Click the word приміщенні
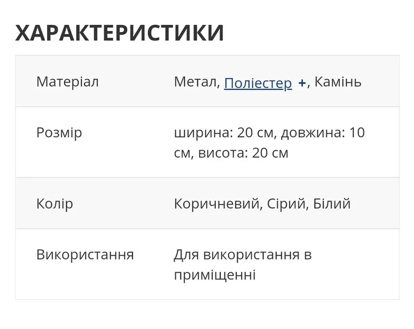The height and width of the screenshot is (329, 414). pos(215,275)
